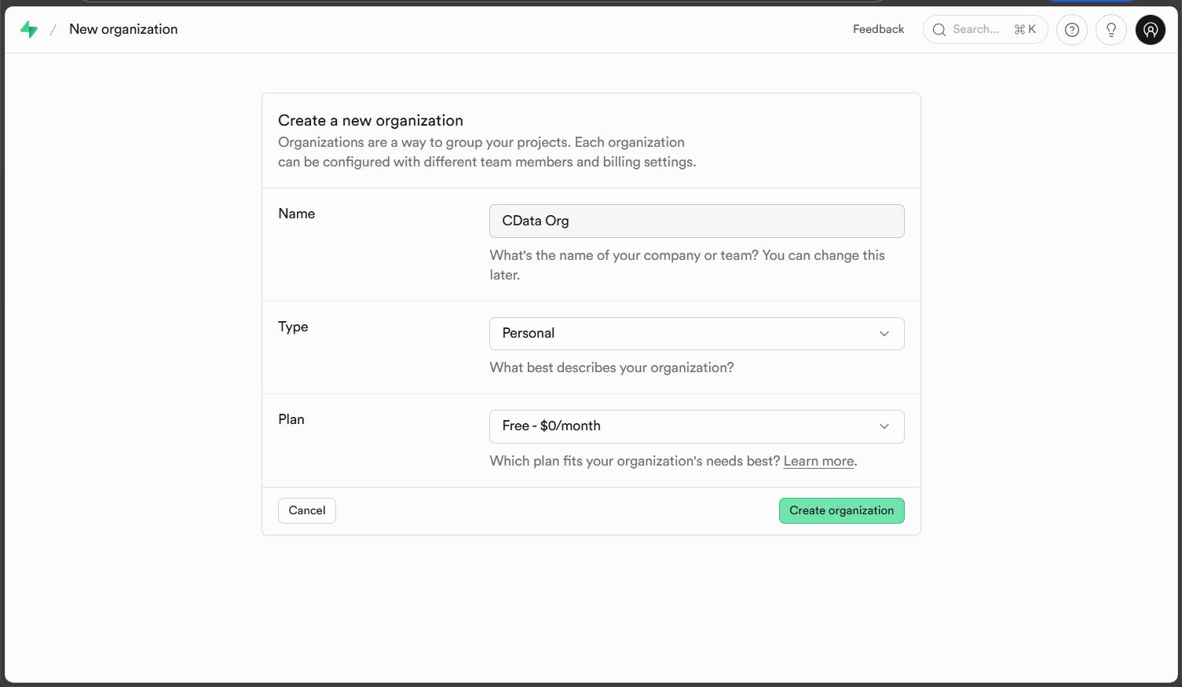Focus the Name field containing CData Org
This screenshot has width=1182, height=687.
[696, 221]
